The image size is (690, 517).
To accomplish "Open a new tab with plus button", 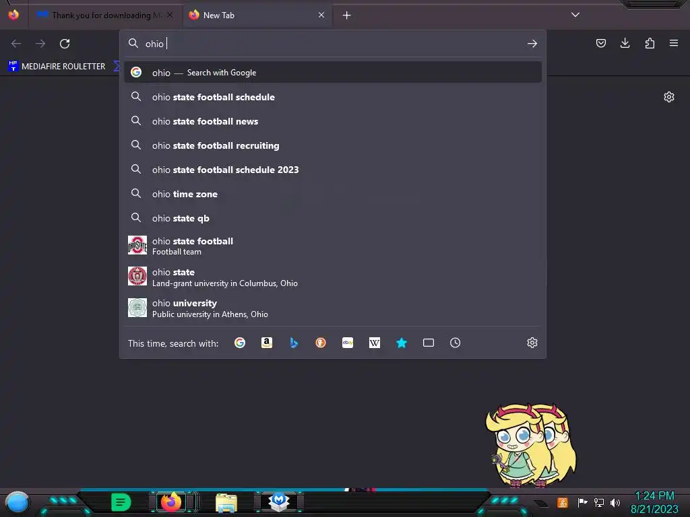I will coord(347,15).
